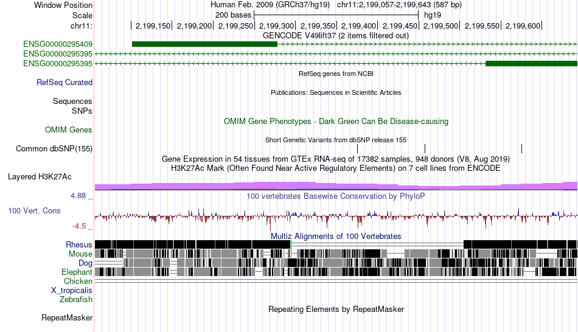Click the Rhesus alignment label
Viewport: 578px width, 332px height.
[x=79, y=244]
